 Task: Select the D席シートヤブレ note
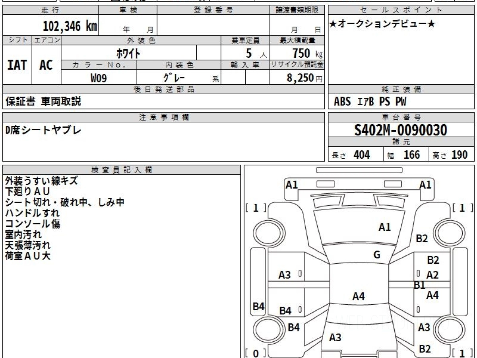(43, 130)
